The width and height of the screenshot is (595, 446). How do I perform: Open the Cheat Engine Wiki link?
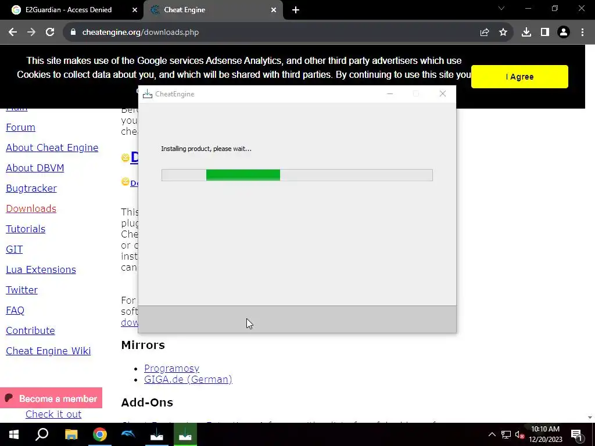(x=48, y=351)
